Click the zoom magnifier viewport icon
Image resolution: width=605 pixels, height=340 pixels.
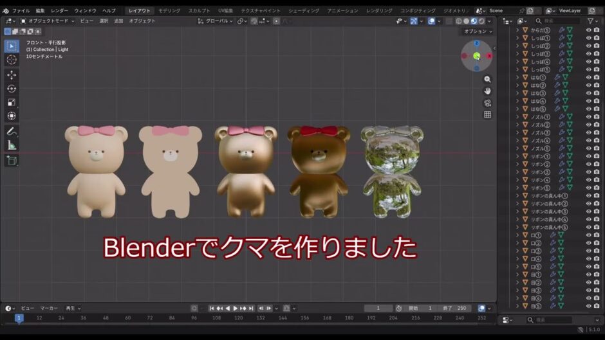point(487,80)
